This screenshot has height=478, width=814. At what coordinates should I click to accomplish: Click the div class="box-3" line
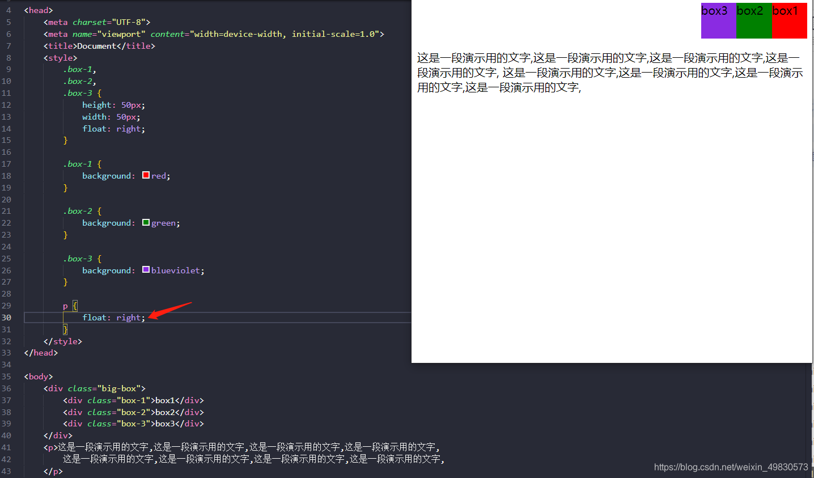click(x=133, y=424)
